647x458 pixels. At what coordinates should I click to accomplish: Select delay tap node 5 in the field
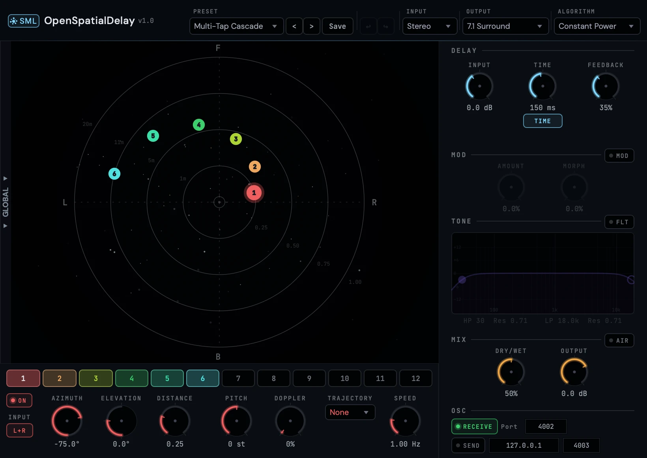click(x=153, y=136)
